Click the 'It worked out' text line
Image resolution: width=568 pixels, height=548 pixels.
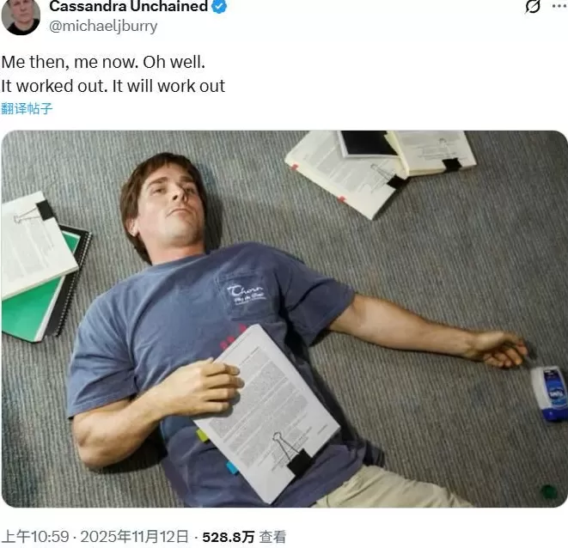click(x=113, y=86)
